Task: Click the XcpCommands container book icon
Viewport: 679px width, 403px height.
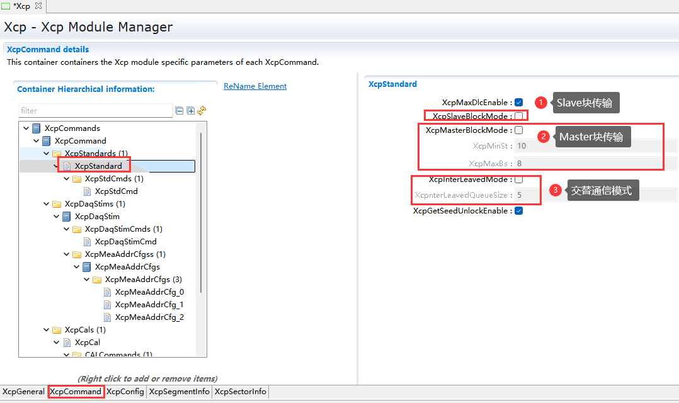Action: pyautogui.click(x=37, y=128)
